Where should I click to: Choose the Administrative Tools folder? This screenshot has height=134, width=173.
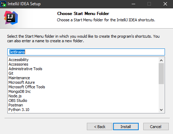[x=25, y=69]
